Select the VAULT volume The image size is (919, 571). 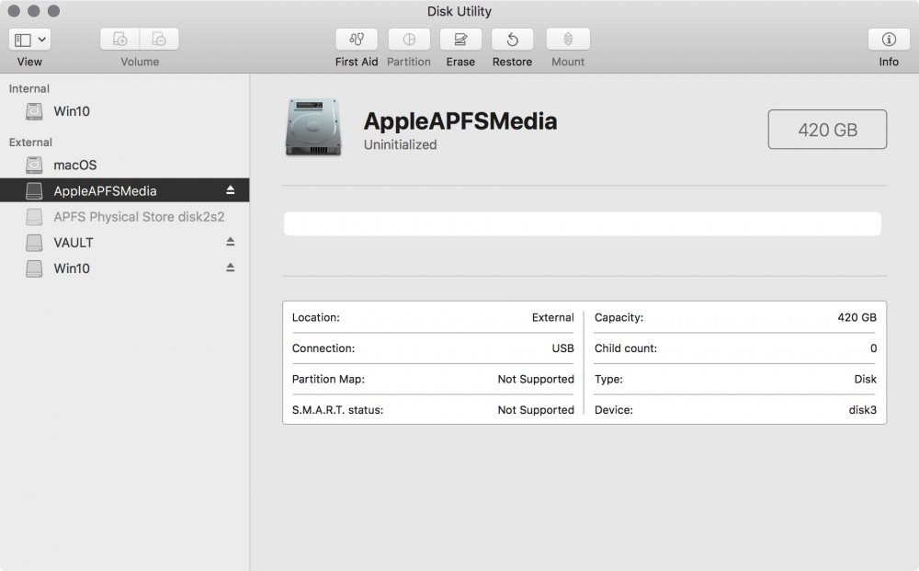tap(124, 243)
